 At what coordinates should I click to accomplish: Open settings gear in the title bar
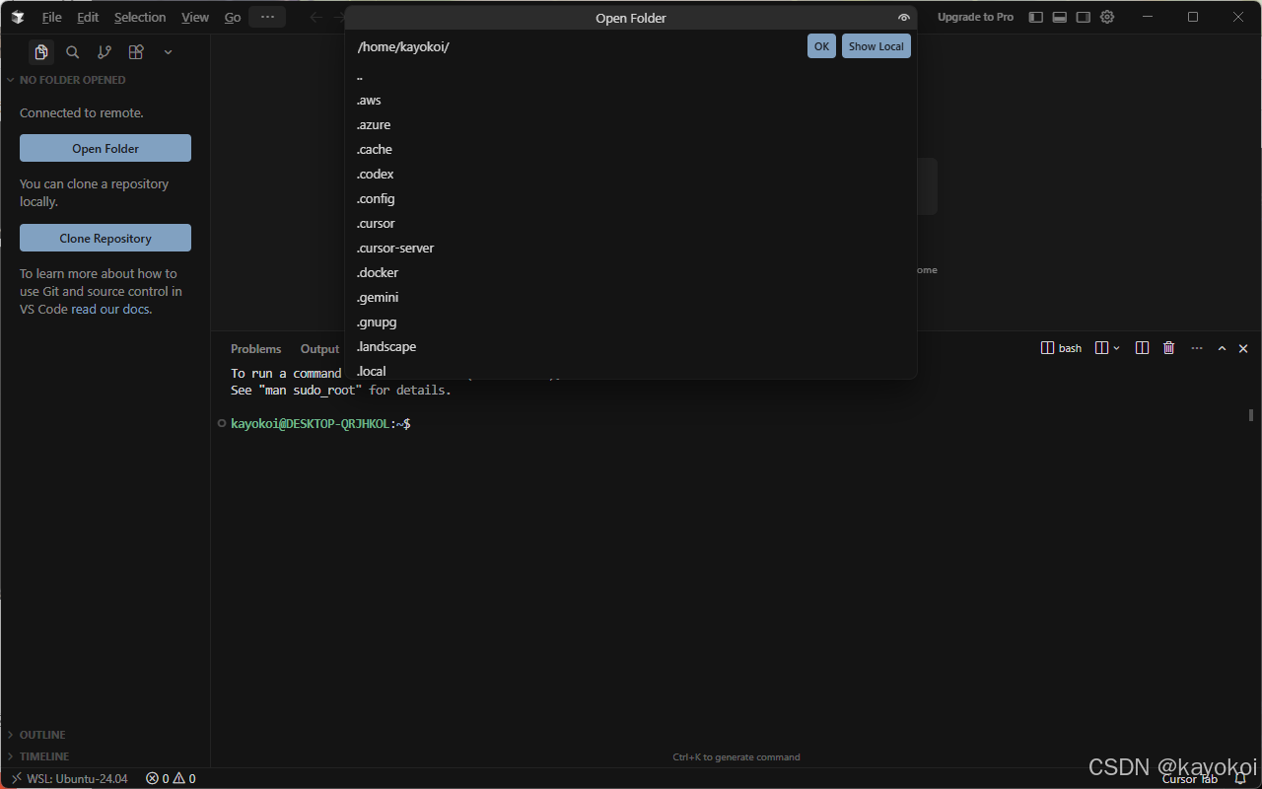point(1107,17)
